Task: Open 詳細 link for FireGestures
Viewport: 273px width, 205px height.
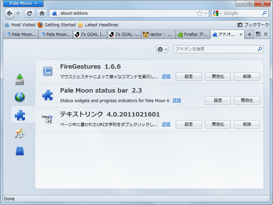Action: click(166, 77)
